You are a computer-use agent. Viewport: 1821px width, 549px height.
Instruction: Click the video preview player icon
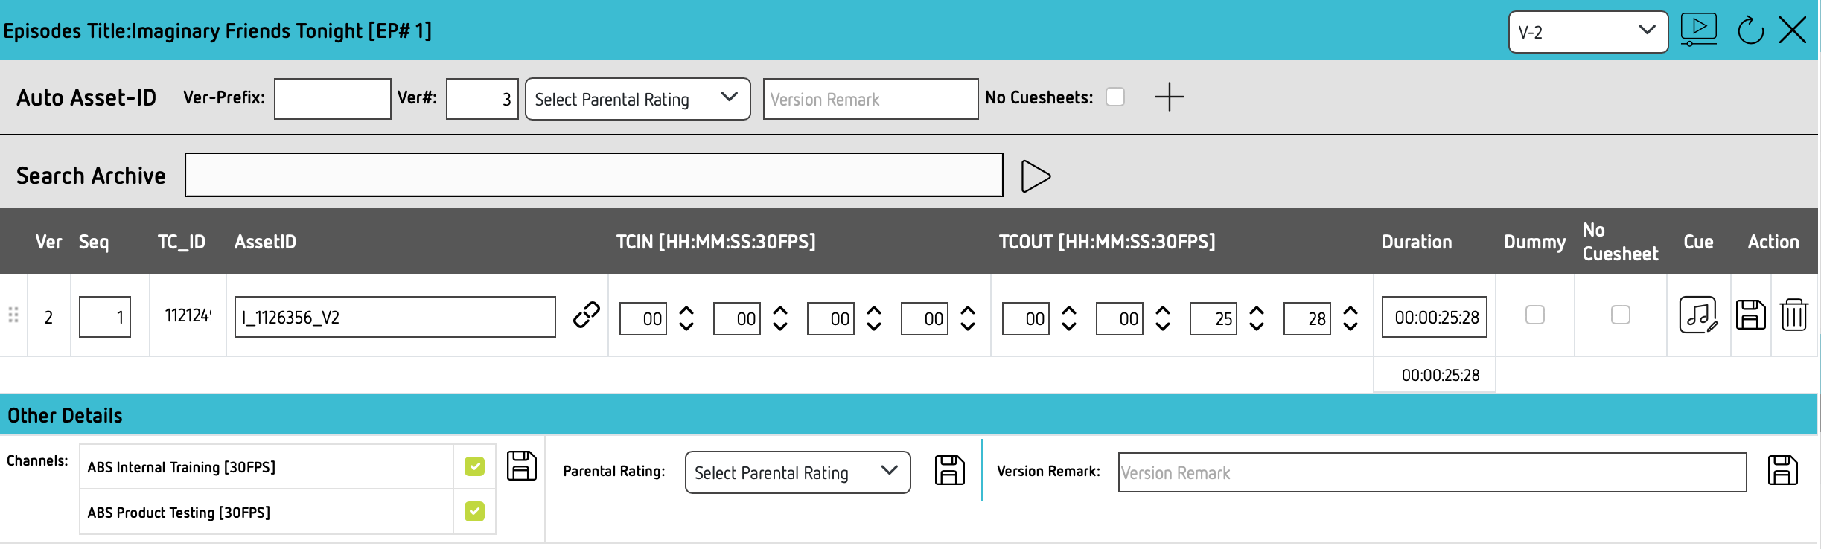point(1698,30)
